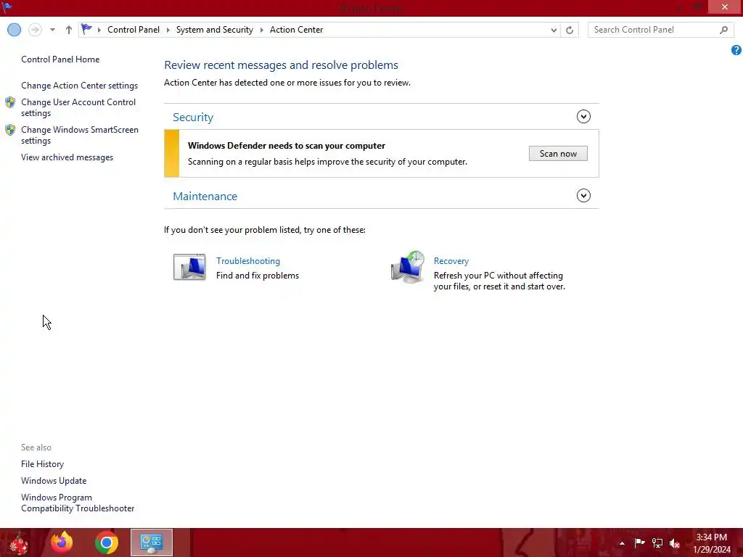
Task: Open Control Panel Home
Action: point(60,59)
